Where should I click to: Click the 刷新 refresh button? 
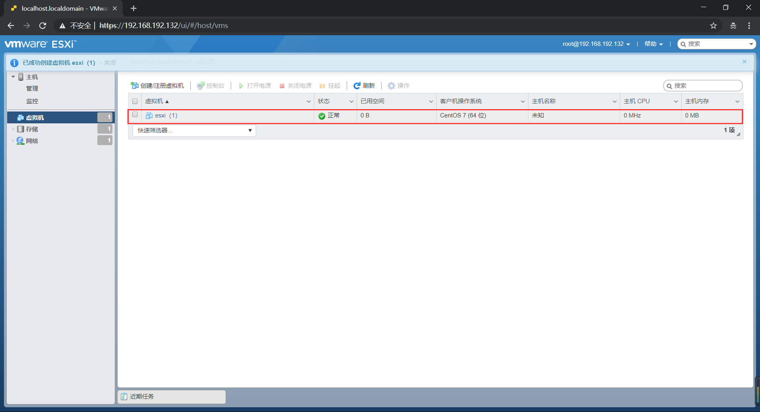(364, 85)
